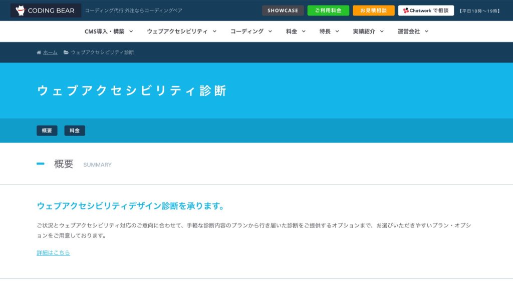
Task: Expand the 特長 menu chevron
Action: coord(337,31)
